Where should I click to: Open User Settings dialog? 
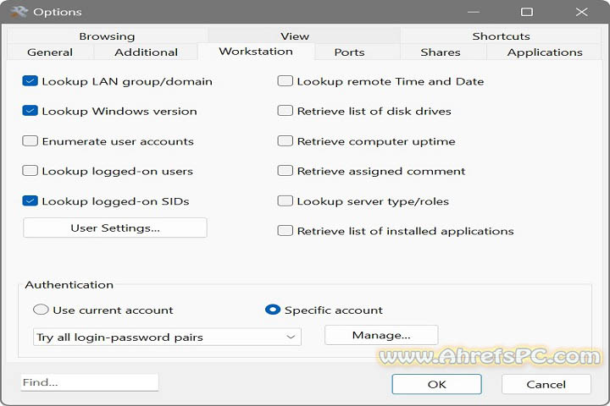tap(115, 228)
